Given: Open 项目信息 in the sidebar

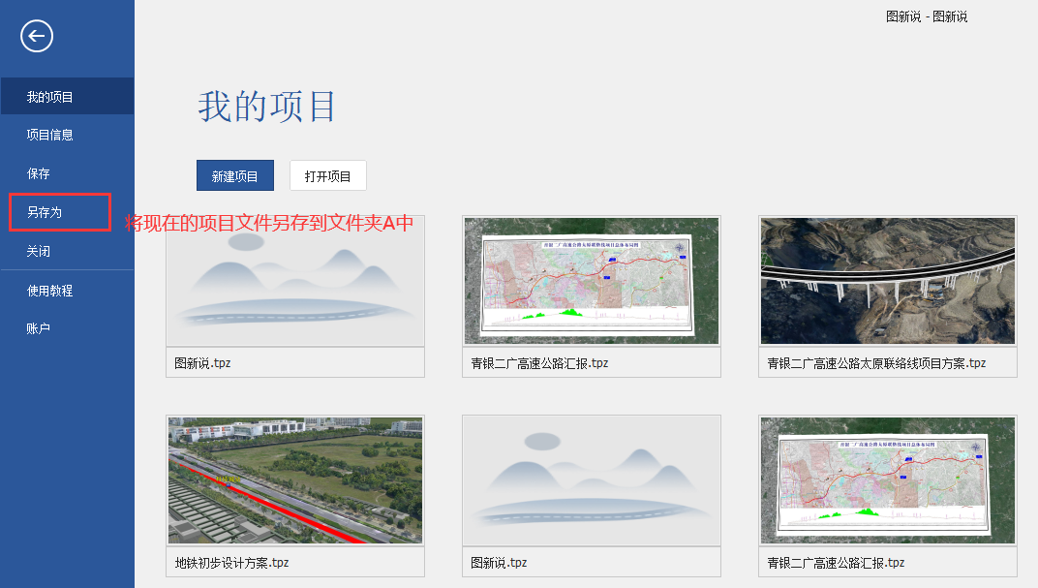Looking at the screenshot, I should [x=50, y=135].
